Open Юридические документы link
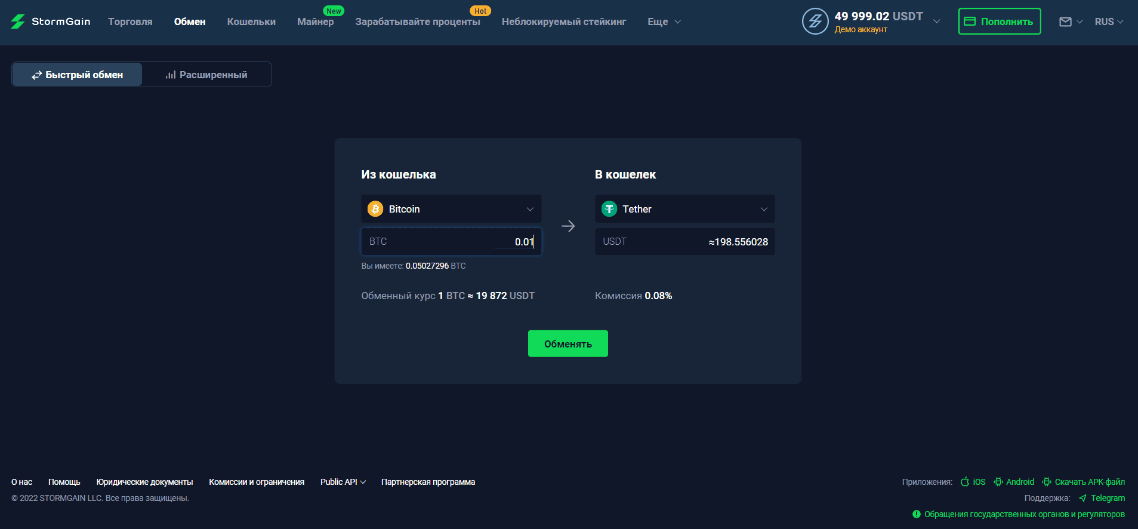The width and height of the screenshot is (1138, 529). [145, 482]
